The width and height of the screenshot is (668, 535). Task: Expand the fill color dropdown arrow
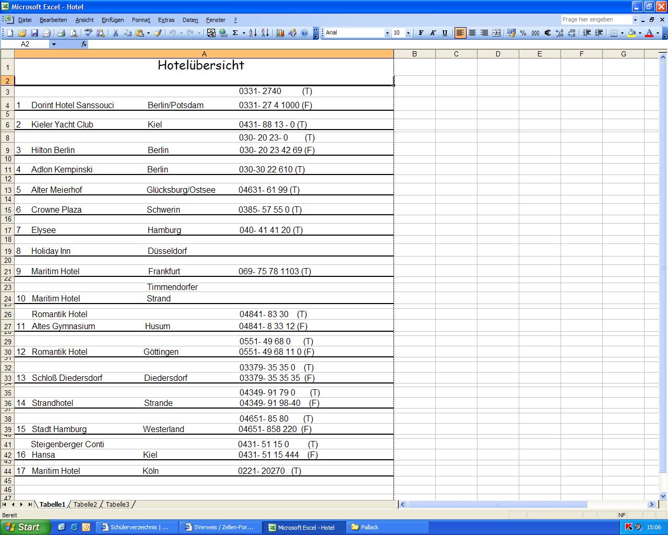point(640,33)
